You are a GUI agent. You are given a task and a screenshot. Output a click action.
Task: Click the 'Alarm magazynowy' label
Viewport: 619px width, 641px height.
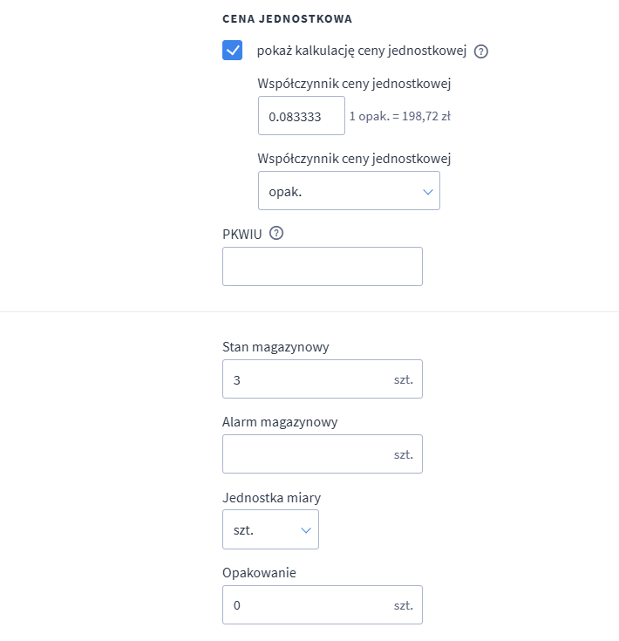(x=280, y=422)
